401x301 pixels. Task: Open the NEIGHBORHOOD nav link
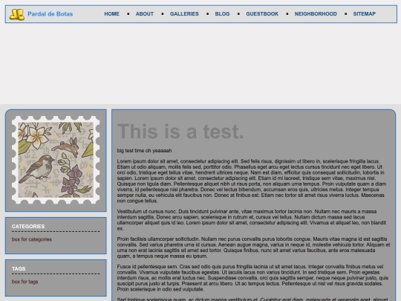[316, 14]
